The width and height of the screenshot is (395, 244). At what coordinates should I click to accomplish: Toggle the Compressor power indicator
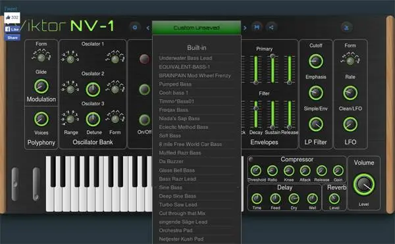(251, 159)
